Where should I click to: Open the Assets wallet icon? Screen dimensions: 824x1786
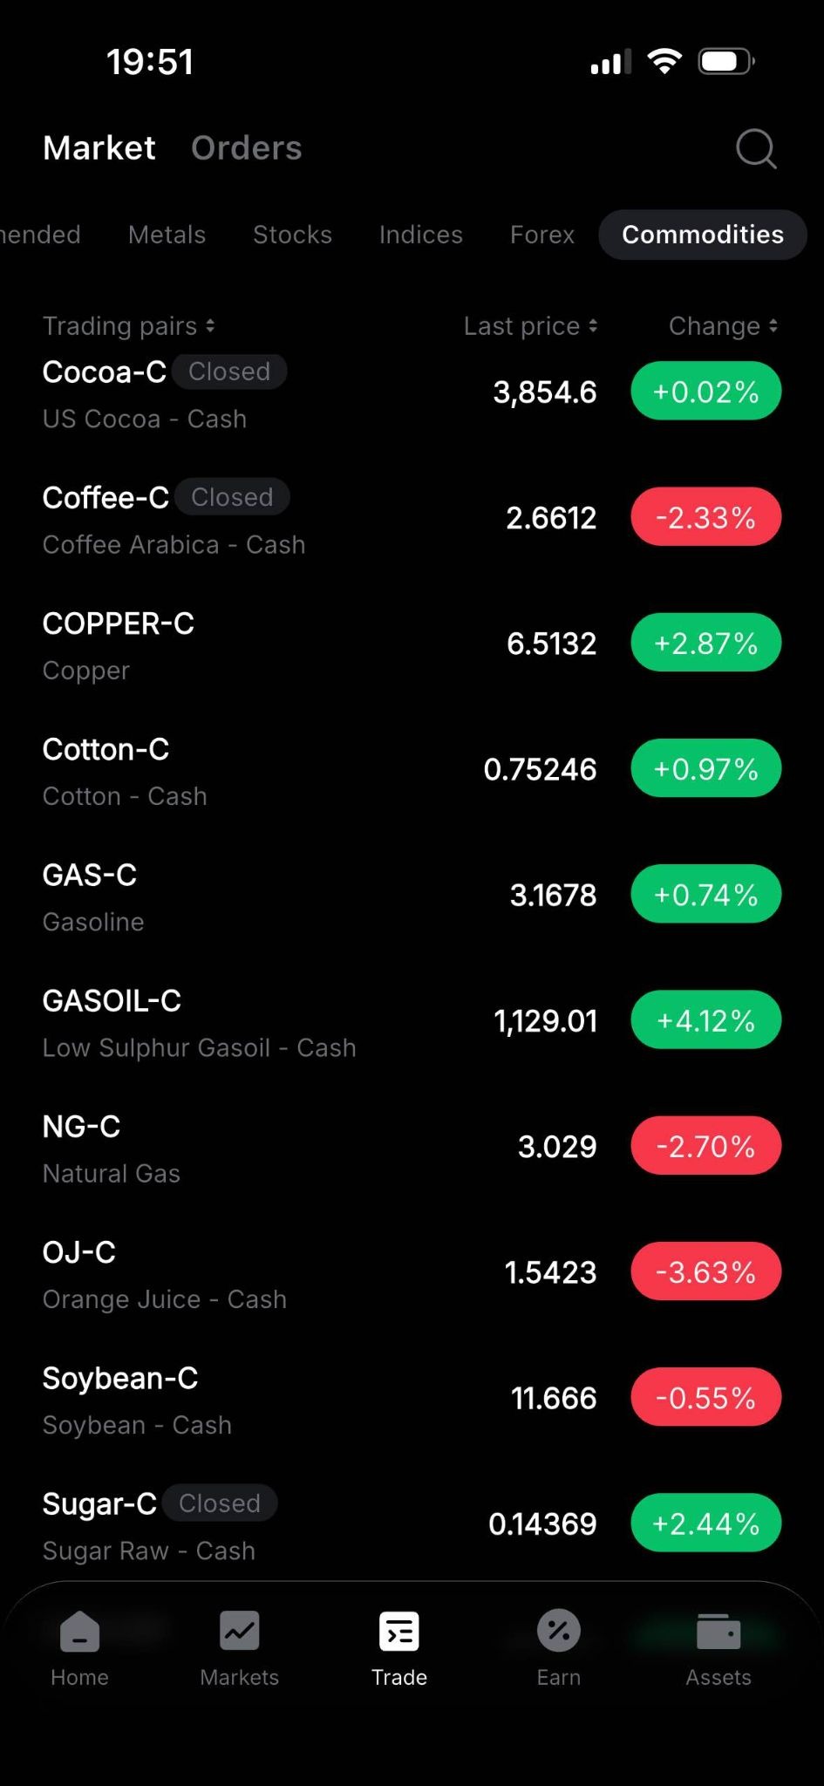coord(718,1631)
